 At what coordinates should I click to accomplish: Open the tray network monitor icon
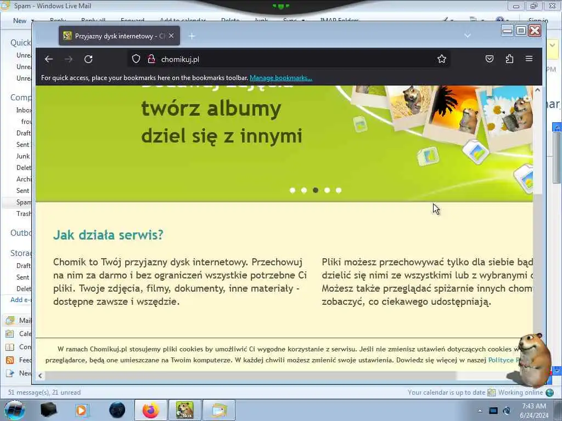(493, 411)
